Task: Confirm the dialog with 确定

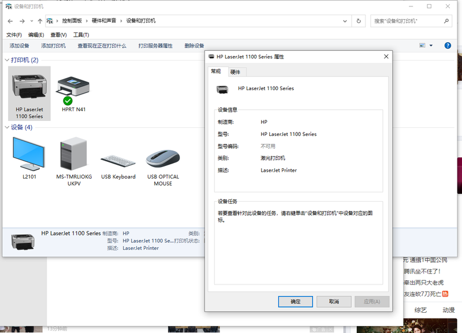Action: [x=296, y=301]
